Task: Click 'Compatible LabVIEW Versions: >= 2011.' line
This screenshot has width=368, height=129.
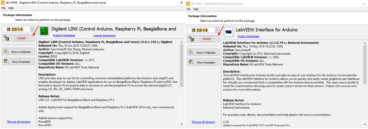Action: coord(67,60)
